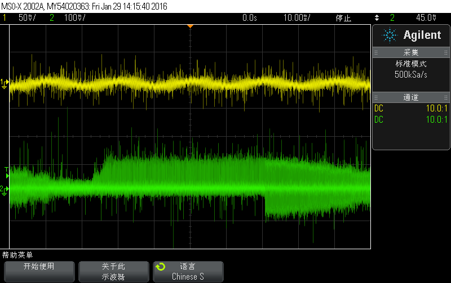Open the 关于此示波器 softkey
Screen dimensions: 451x283
click(x=114, y=271)
